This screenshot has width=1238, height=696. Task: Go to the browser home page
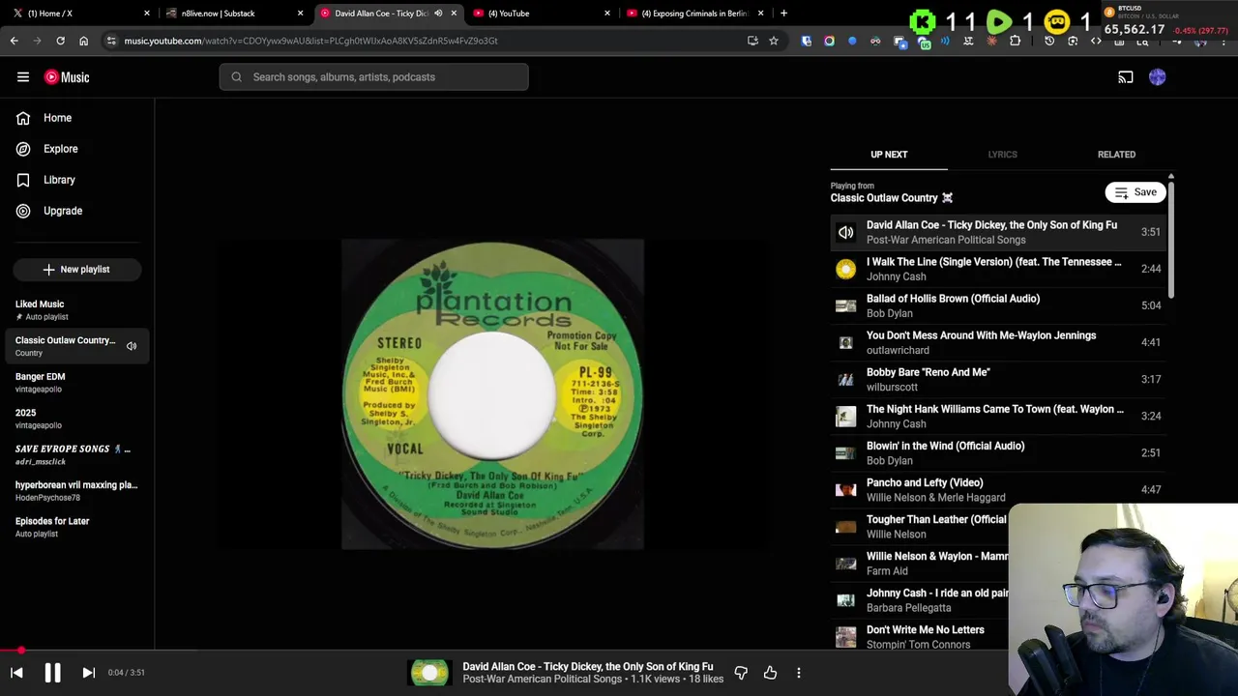[x=83, y=41]
